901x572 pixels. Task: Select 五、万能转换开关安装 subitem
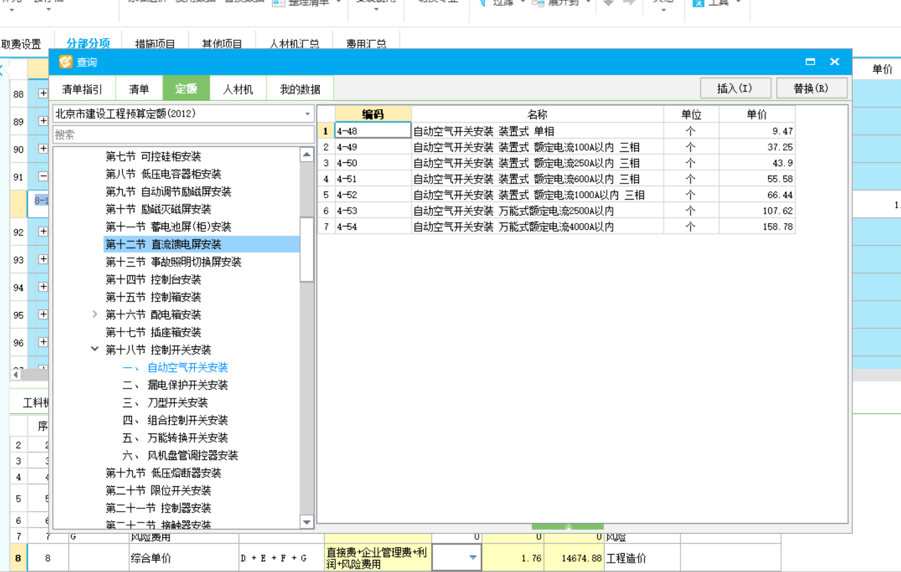tap(175, 437)
